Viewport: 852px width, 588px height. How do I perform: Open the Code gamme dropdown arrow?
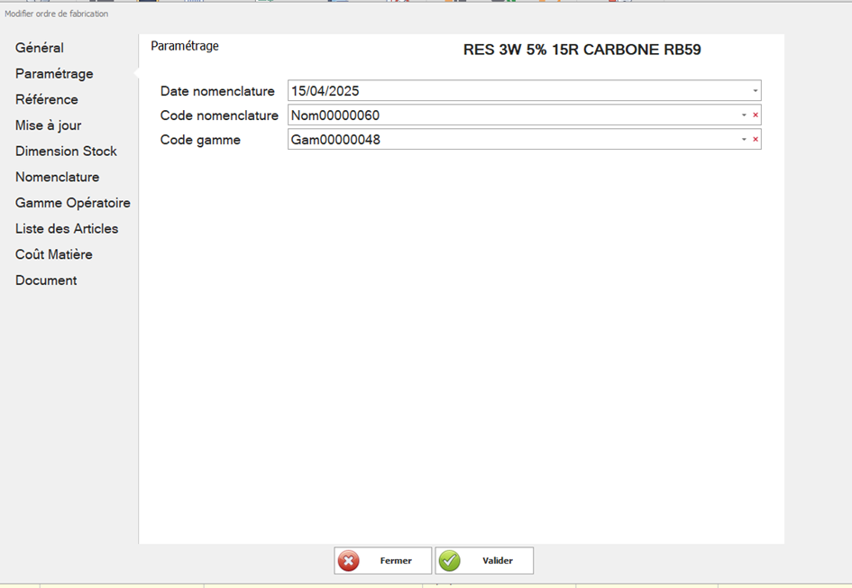point(744,140)
